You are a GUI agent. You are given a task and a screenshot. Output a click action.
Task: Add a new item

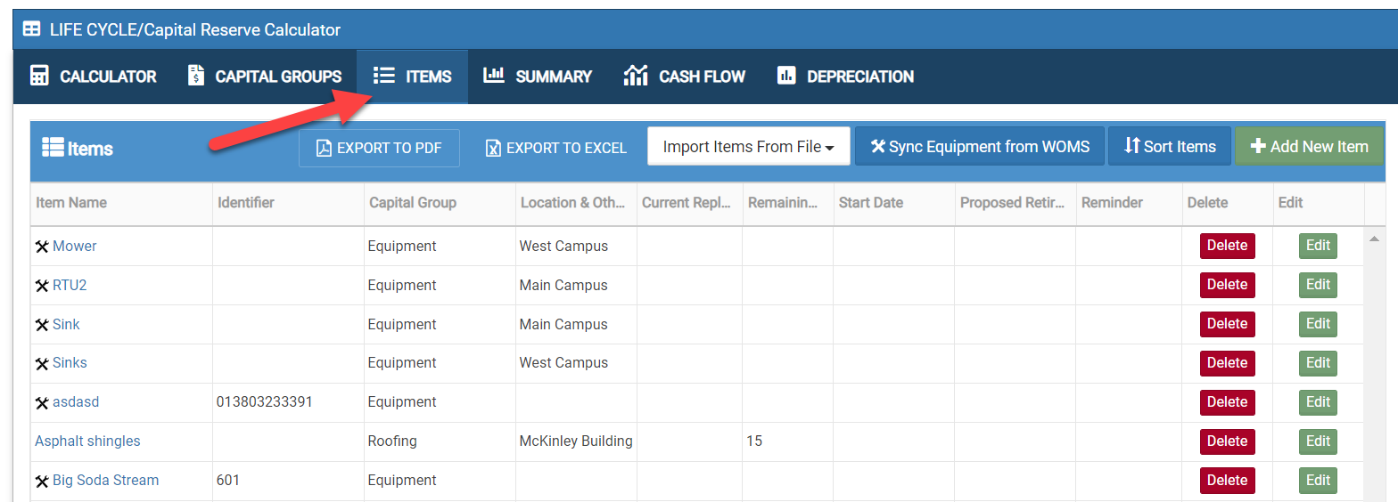click(x=1309, y=147)
